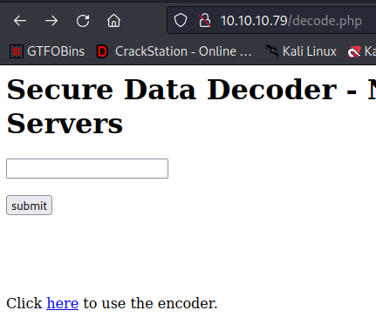
Task: Open the tracking protection shield icon
Action: click(181, 21)
